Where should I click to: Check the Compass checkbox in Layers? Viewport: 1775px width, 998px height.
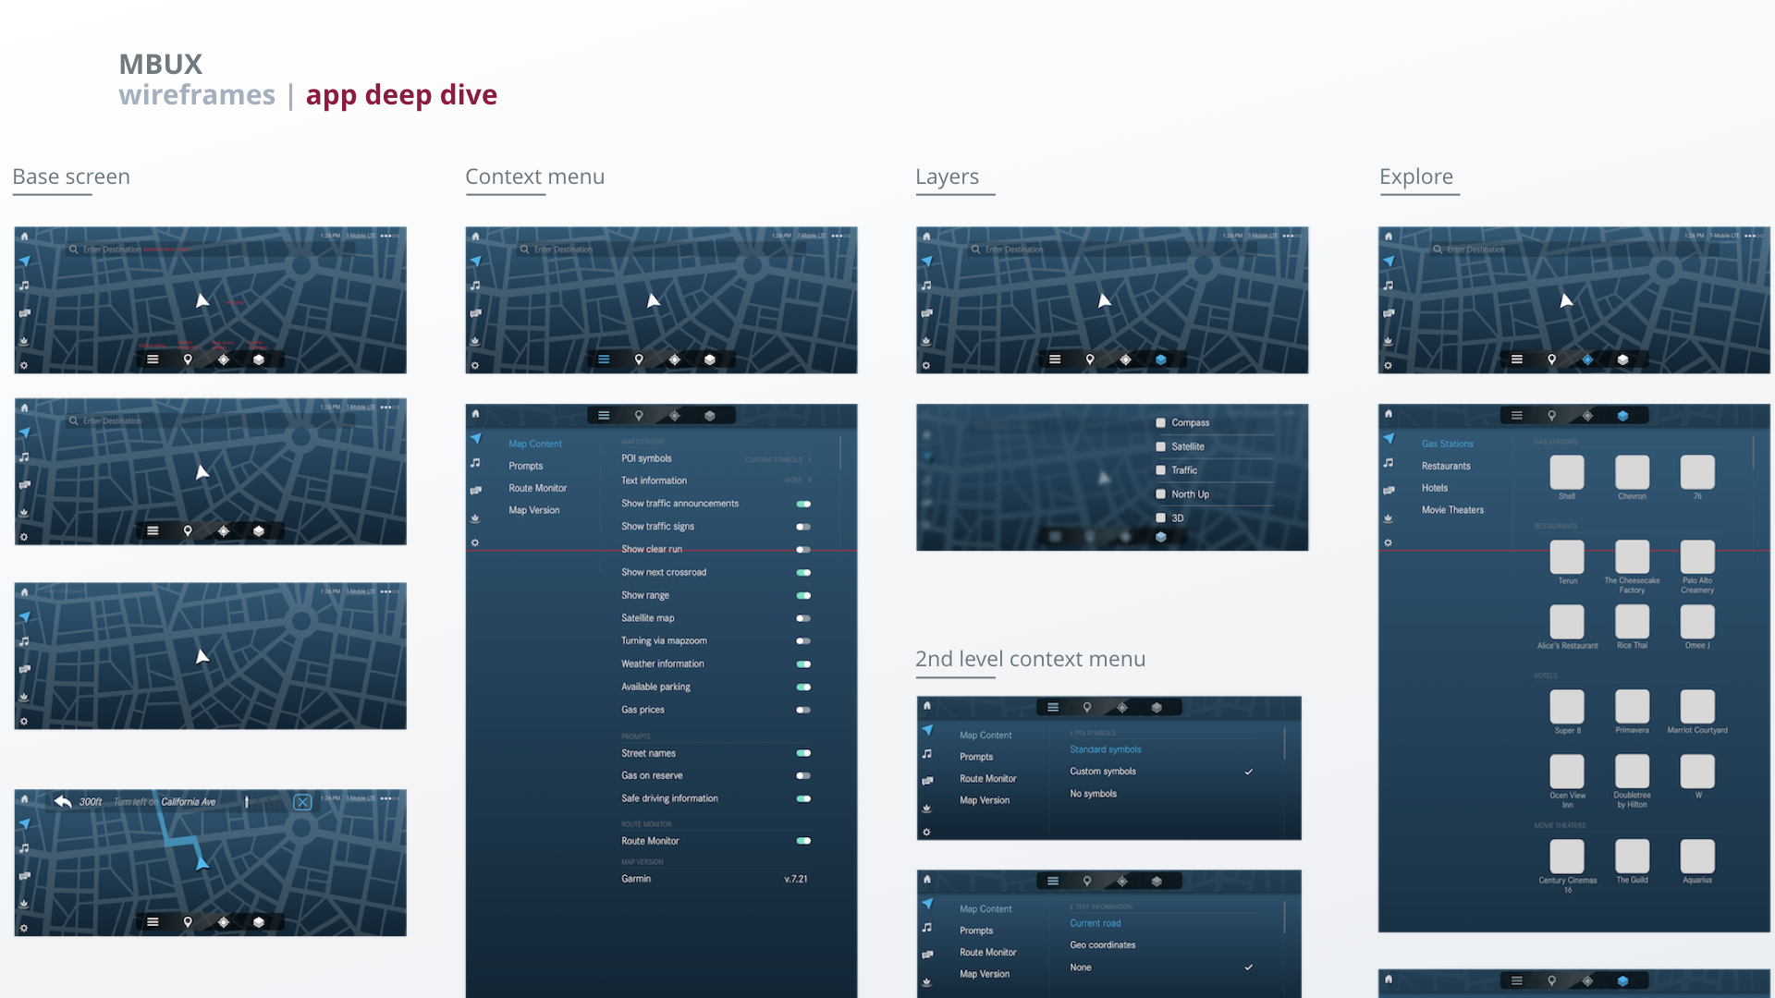click(1160, 423)
